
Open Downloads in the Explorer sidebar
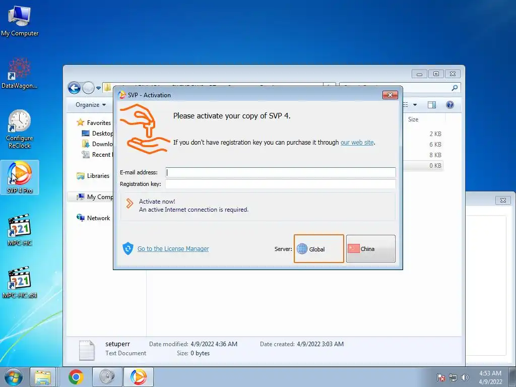point(97,144)
